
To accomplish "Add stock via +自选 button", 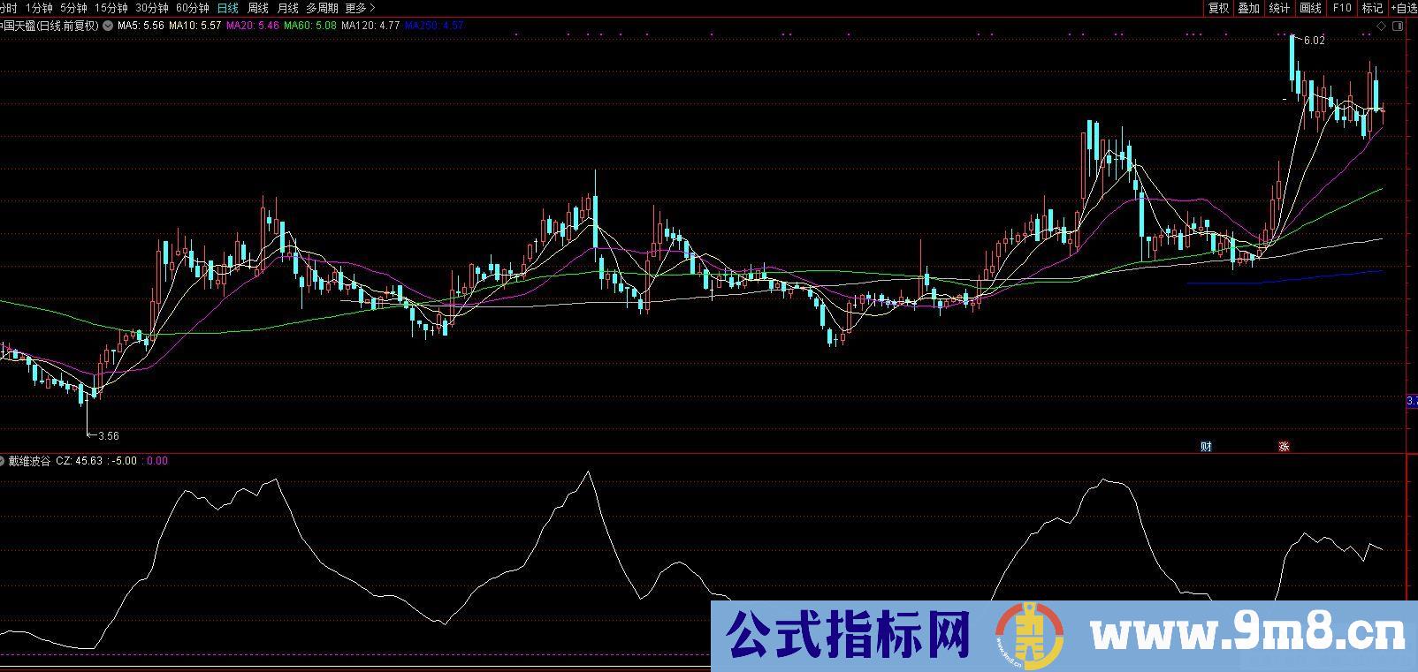I will click(x=1402, y=8).
